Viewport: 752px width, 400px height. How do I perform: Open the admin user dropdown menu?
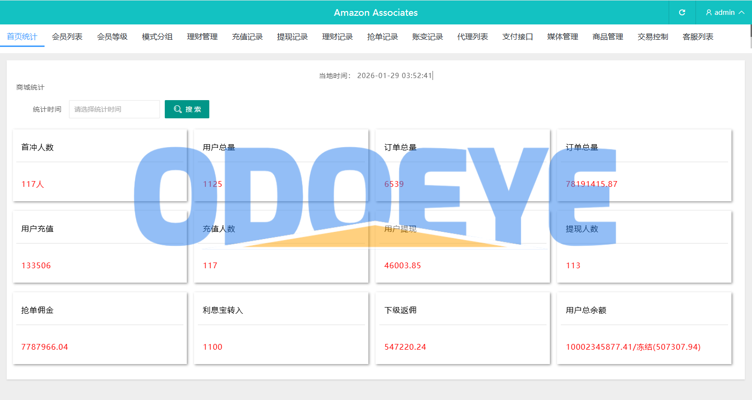click(x=724, y=12)
